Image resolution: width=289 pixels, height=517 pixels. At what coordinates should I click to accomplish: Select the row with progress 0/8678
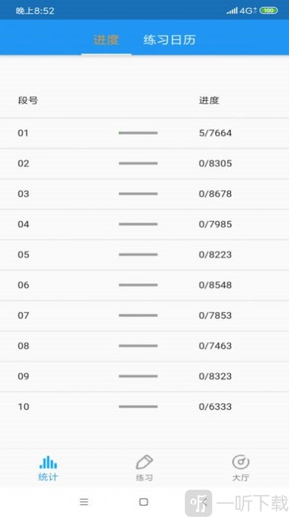click(x=144, y=194)
